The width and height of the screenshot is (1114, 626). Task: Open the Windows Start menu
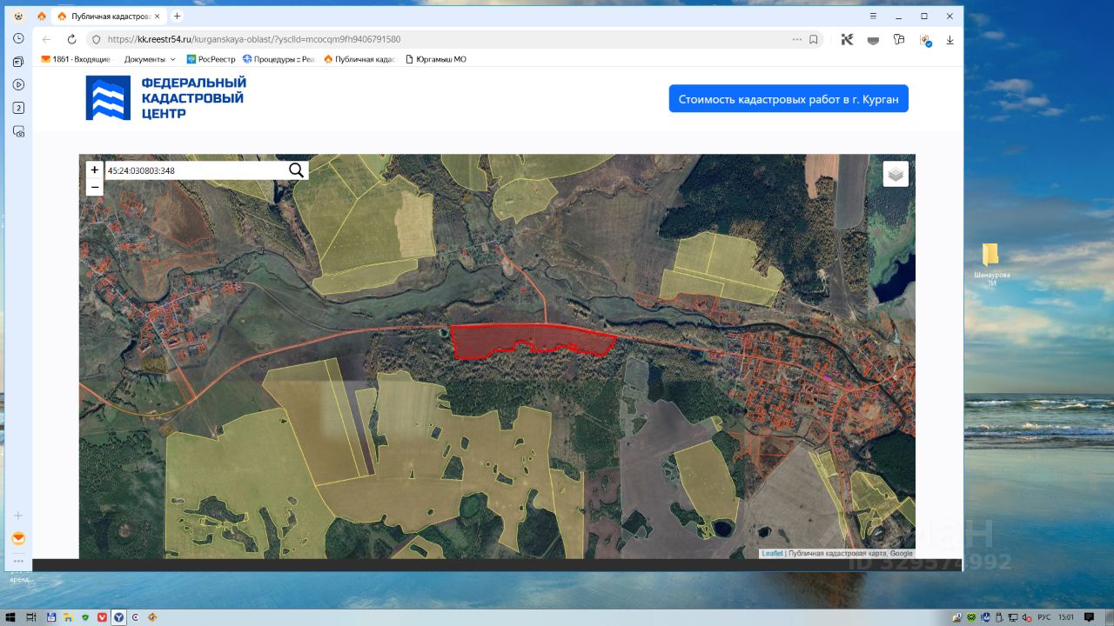(x=10, y=617)
